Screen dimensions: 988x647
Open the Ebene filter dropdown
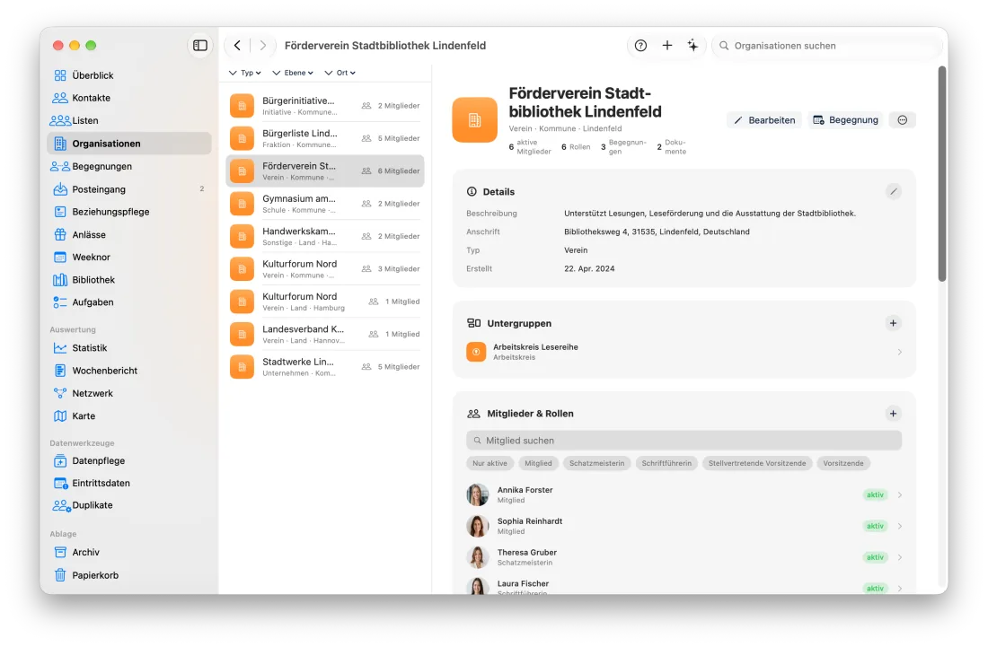pos(293,73)
